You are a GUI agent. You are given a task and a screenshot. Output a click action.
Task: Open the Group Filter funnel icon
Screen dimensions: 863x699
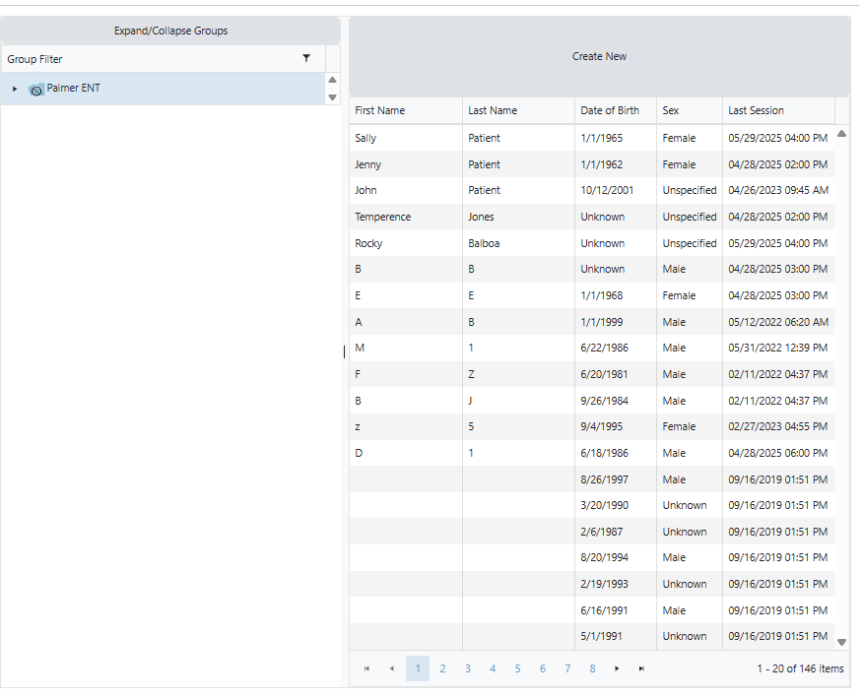click(306, 59)
